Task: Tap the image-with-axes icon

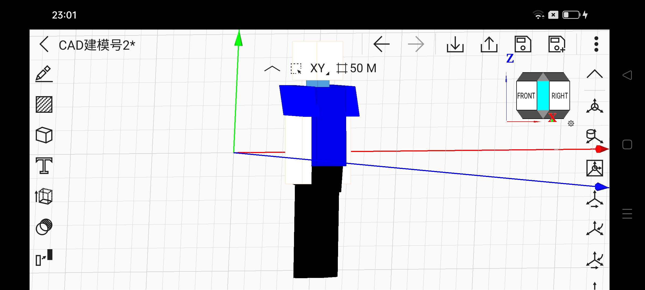Action: pyautogui.click(x=595, y=168)
